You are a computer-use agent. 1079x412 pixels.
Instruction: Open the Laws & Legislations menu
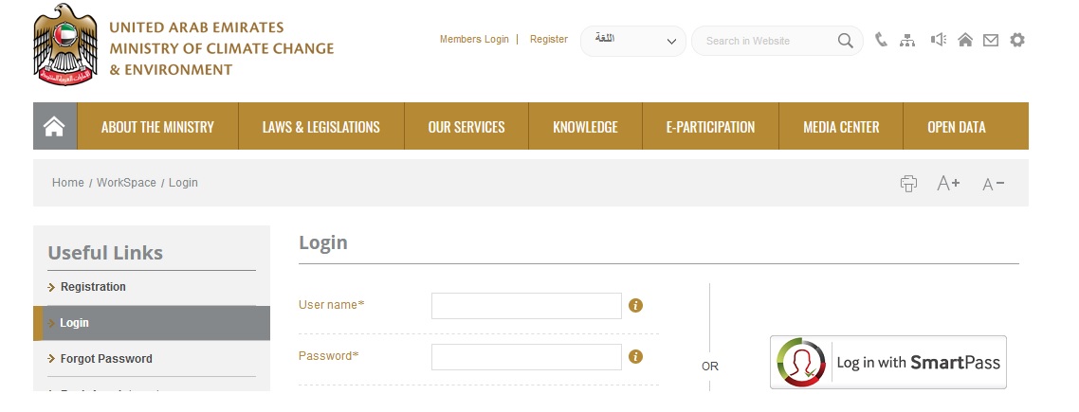pos(320,127)
